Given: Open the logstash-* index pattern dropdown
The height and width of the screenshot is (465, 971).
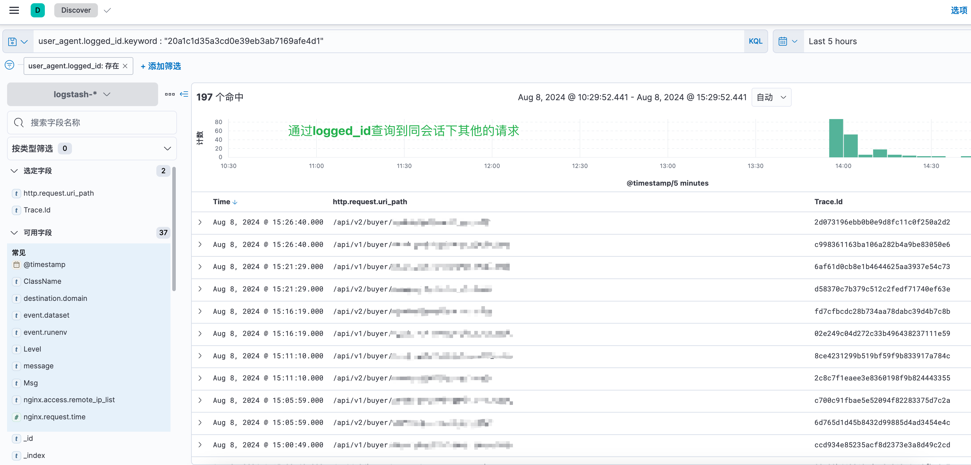Looking at the screenshot, I should pos(82,94).
